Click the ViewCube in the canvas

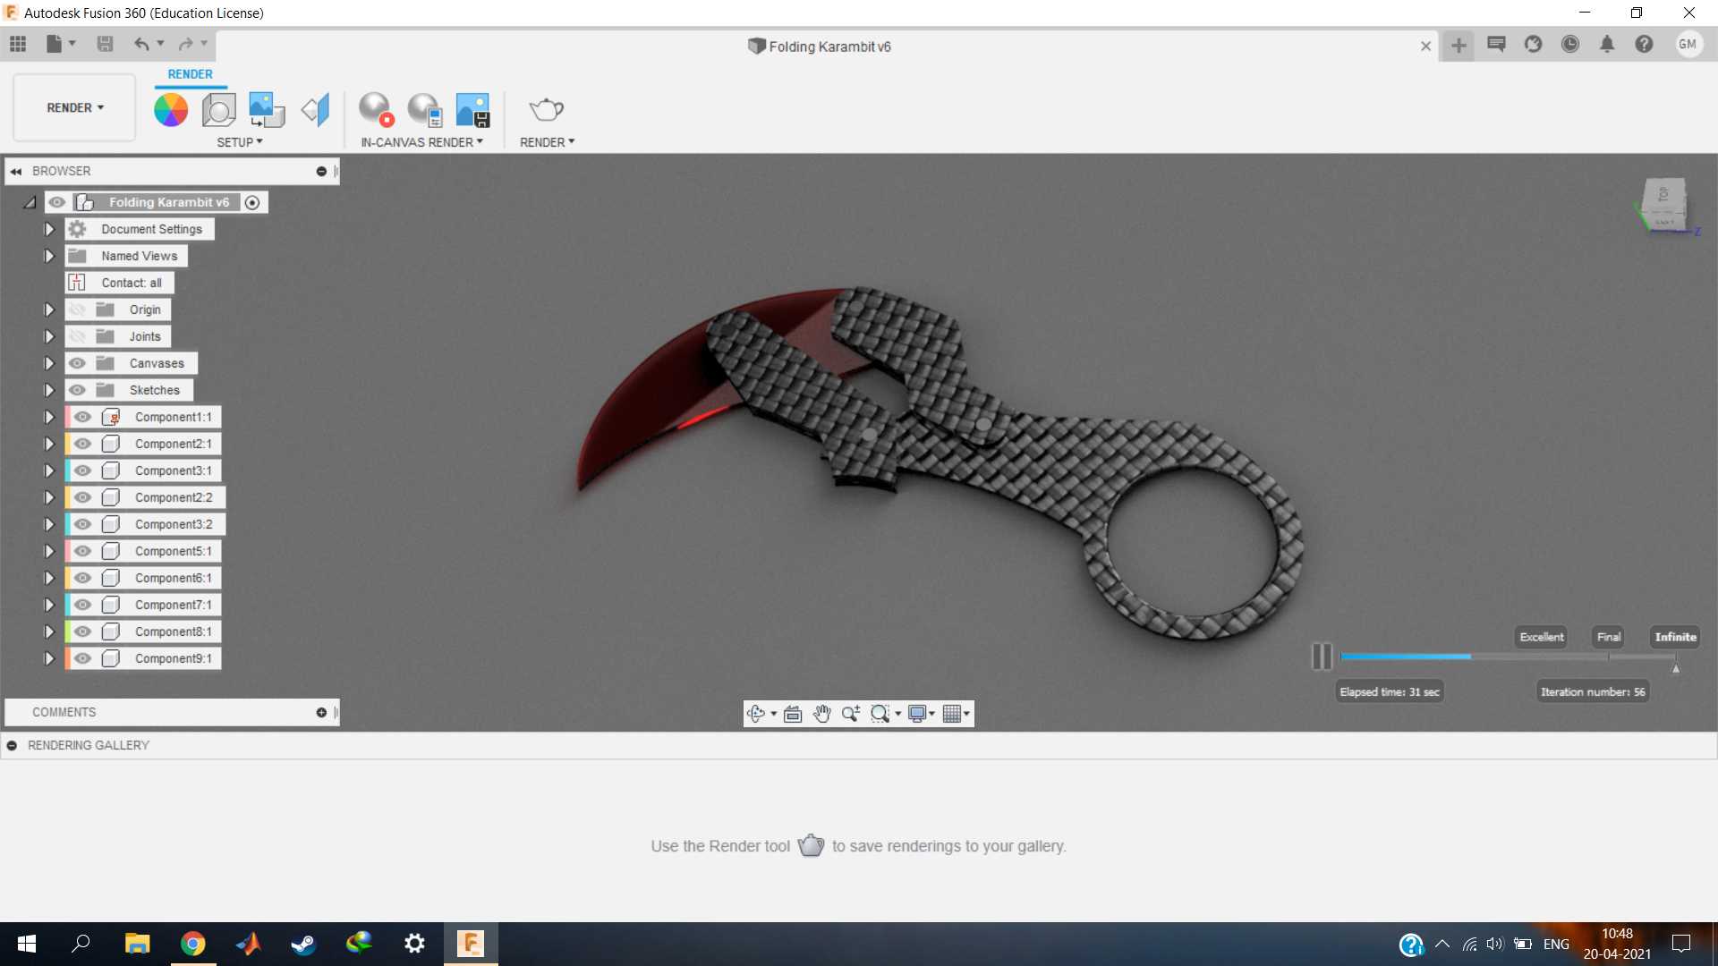point(1664,205)
